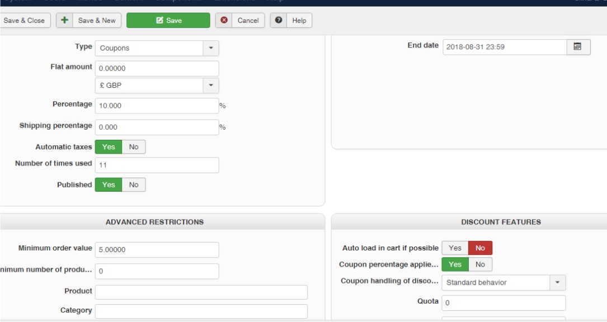Enable Auto load in cart with Yes
This screenshot has width=607, height=322.
pos(455,247)
